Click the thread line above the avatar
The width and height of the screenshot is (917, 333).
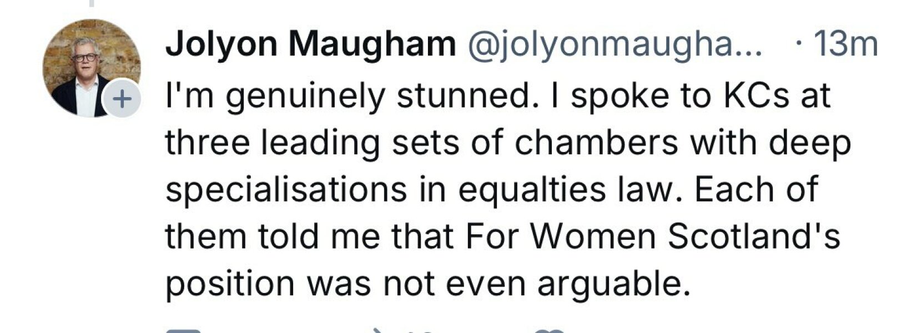tap(92, 3)
